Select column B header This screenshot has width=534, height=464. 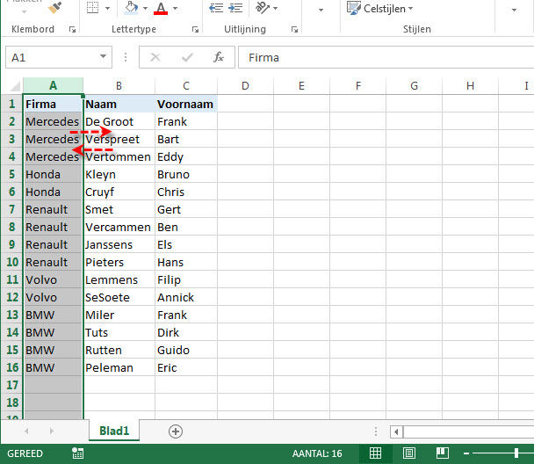pyautogui.click(x=119, y=85)
